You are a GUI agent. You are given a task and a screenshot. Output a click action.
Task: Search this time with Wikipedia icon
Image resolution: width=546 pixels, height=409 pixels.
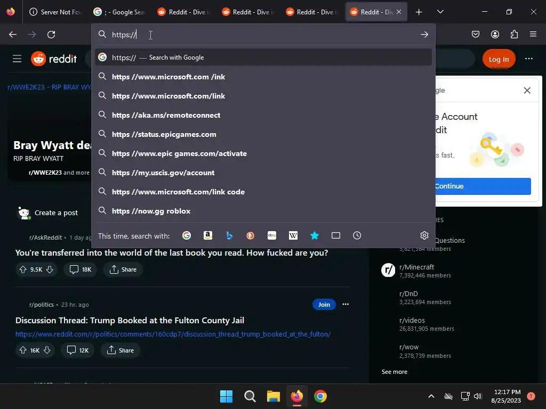(293, 235)
